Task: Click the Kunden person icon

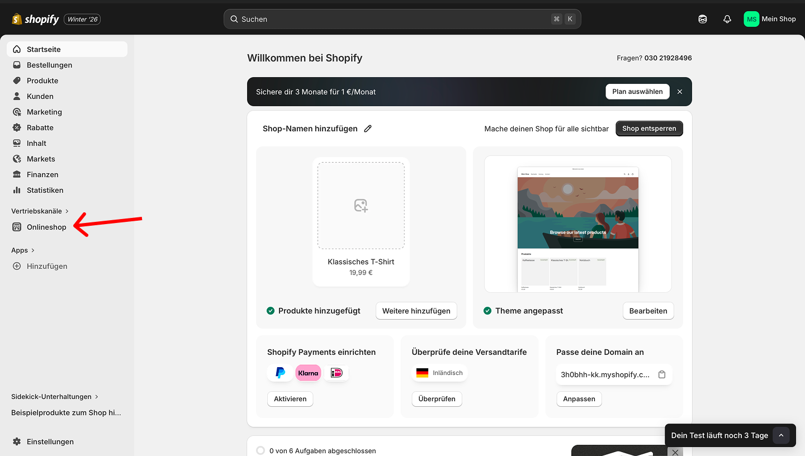Action: click(x=17, y=96)
